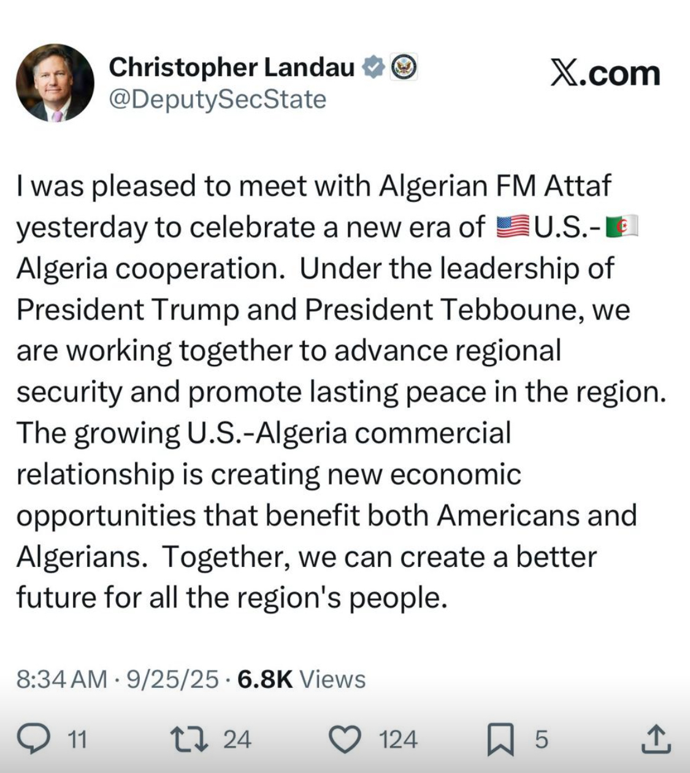Click the X logo in the top right
The image size is (690, 773).
(564, 74)
